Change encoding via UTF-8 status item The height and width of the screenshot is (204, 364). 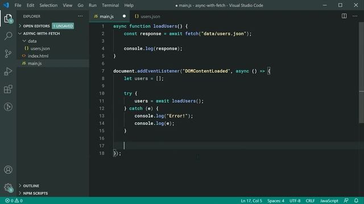point(295,201)
